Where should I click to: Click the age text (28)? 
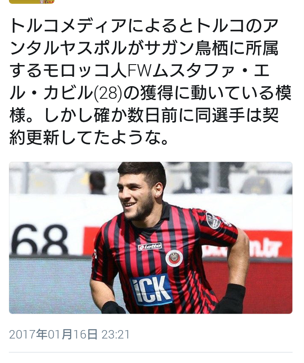click(108, 93)
